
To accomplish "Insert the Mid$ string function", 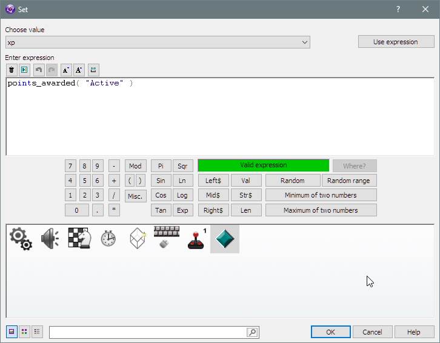I will pyautogui.click(x=213, y=195).
